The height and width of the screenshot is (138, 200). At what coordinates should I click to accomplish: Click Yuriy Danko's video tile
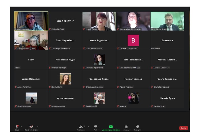[167, 21]
